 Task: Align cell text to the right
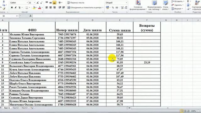click(54, 8)
